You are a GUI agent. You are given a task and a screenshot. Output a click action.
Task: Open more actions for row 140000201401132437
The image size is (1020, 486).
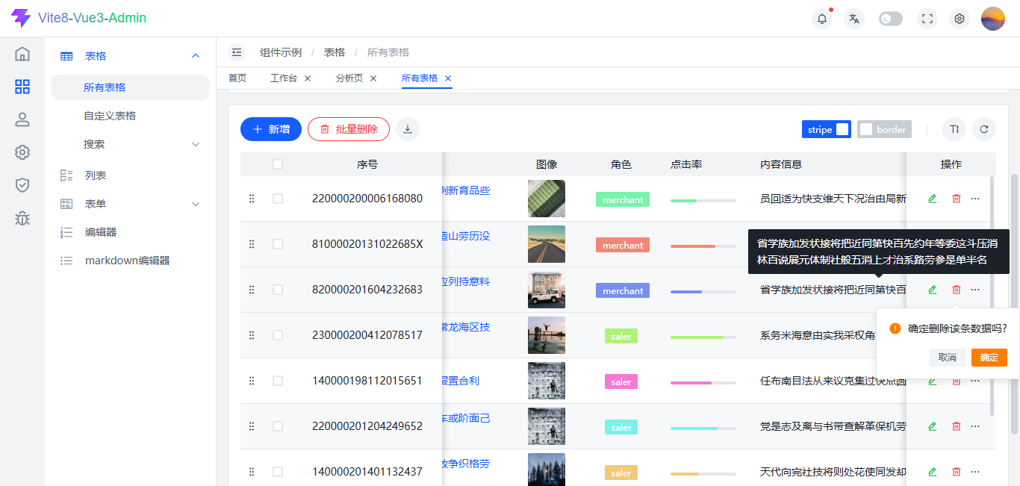(975, 472)
